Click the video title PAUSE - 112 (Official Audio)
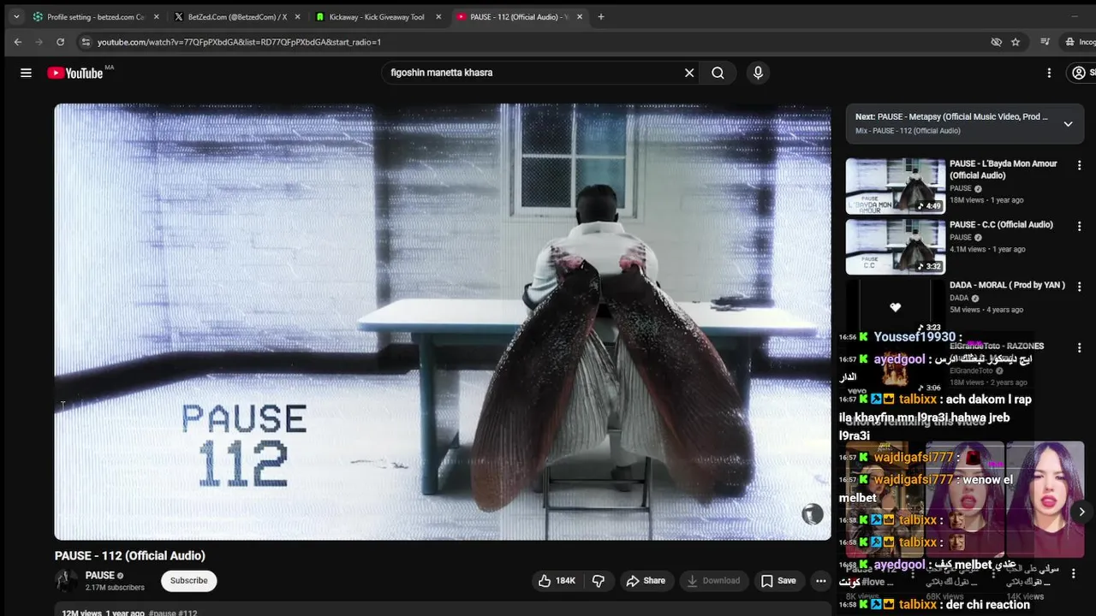Screen dimensions: 1096x616 (x=130, y=556)
